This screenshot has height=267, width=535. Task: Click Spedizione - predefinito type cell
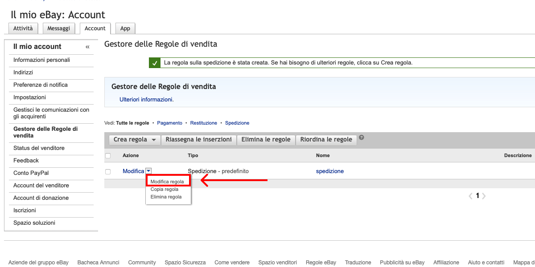tap(218, 171)
